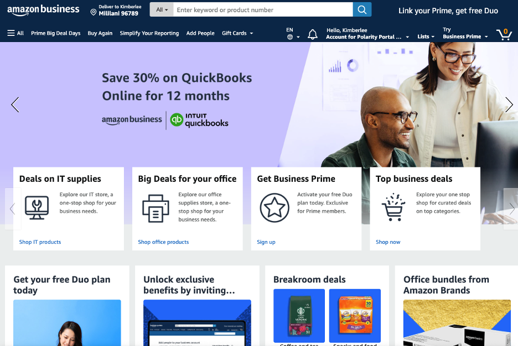Click the shopping cart deals icon
This screenshot has height=346, width=518.
[x=393, y=207]
